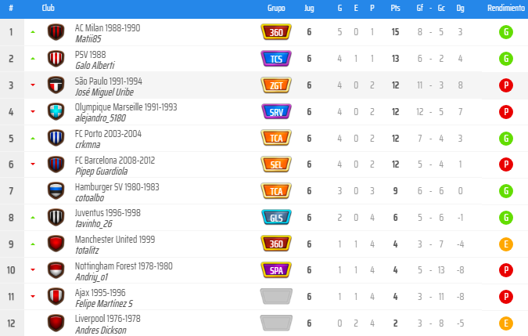
Task: Click the Grupo column header
Action: (x=276, y=7)
